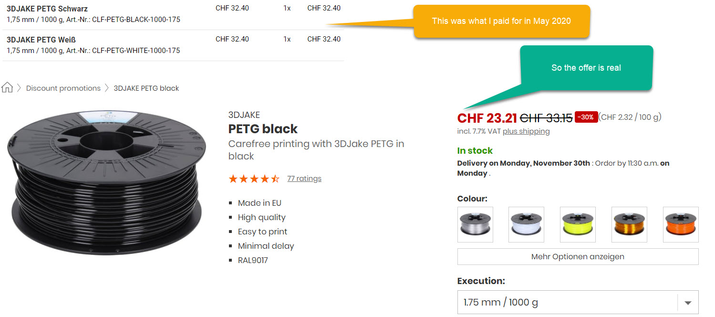The image size is (715, 317).
Task: Click the star rating icons
Action: (254, 179)
